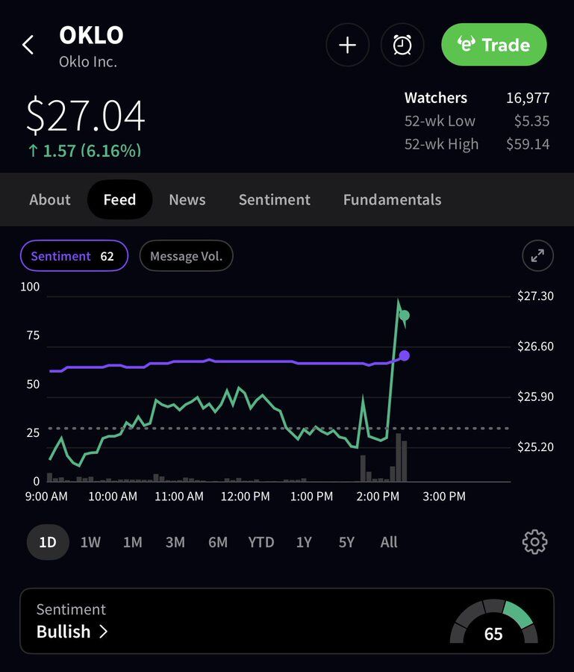Click the green price line endpoint
Viewport: 574px width, 672px height.
(404, 315)
